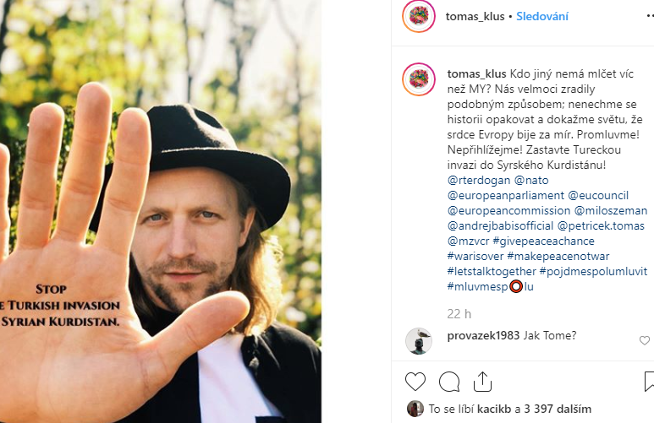Screen dimensions: 654x423
Task: Open the tomas_klus avatar in post header
Action: [x=419, y=16]
